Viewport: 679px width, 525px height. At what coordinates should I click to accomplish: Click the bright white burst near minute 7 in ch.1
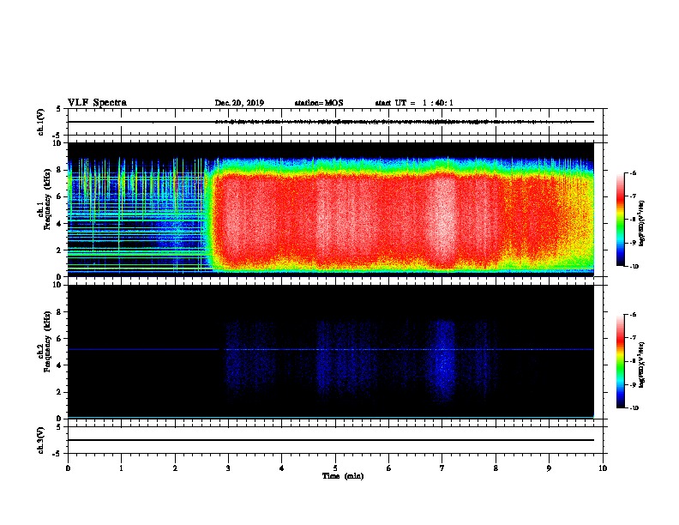442,219
